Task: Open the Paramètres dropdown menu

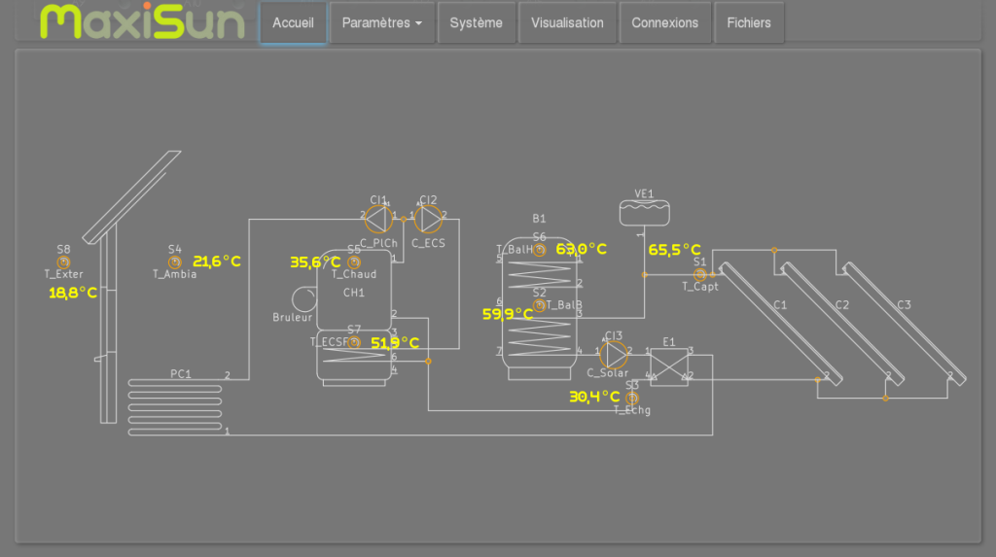Action: 382,22
